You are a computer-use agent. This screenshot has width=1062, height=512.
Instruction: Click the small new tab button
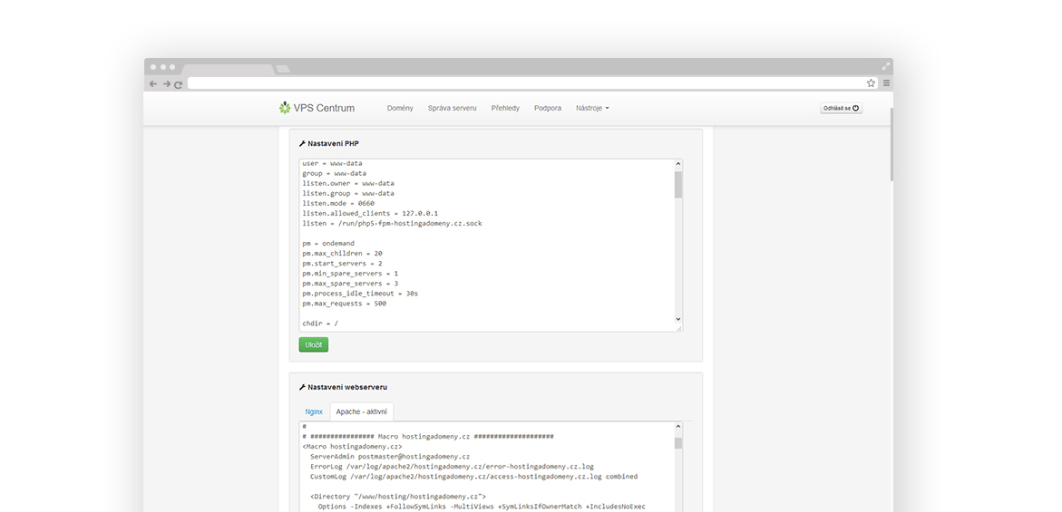[x=283, y=69]
